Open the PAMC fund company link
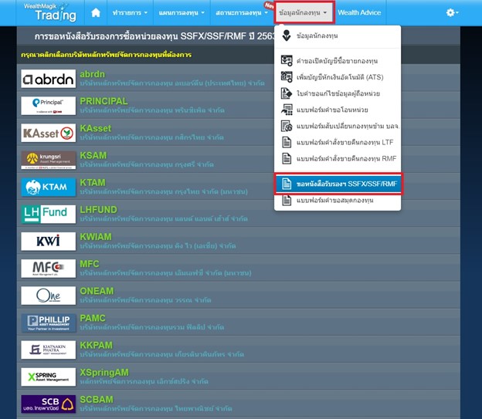 [93, 318]
